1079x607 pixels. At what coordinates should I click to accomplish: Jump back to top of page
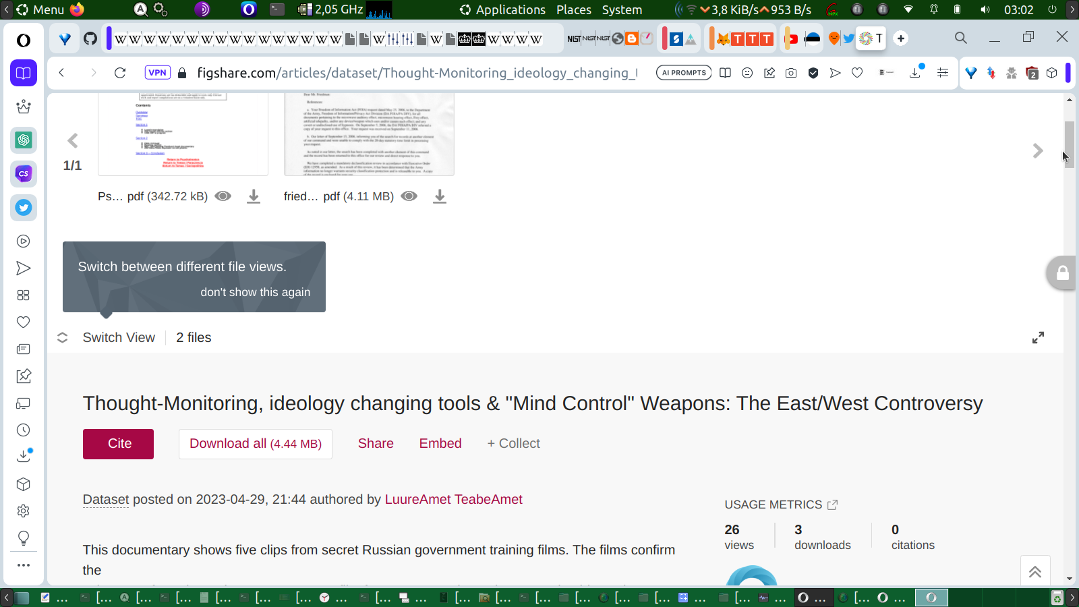pos(1035,572)
